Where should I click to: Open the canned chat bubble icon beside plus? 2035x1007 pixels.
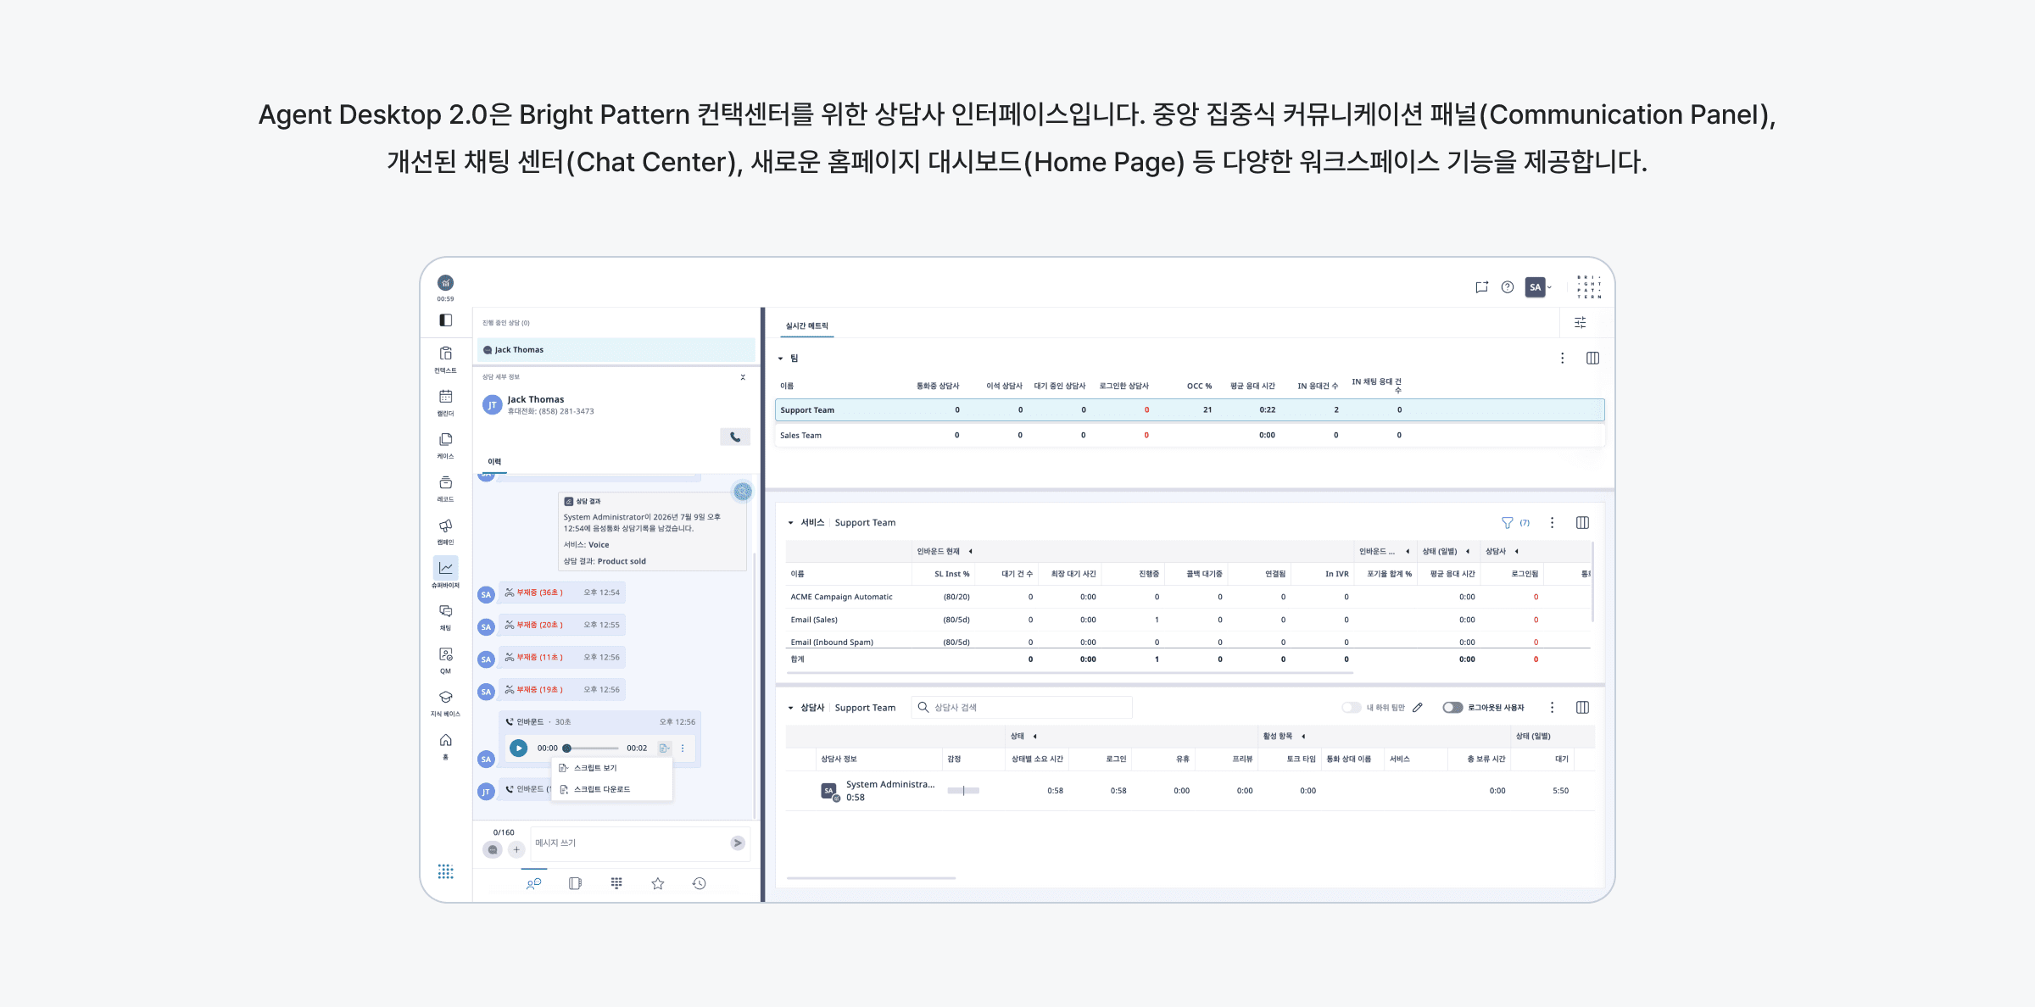coord(493,849)
